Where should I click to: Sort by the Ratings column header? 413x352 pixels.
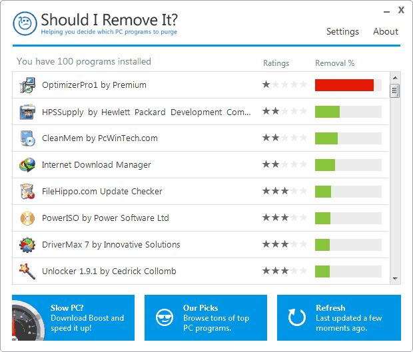pos(276,63)
